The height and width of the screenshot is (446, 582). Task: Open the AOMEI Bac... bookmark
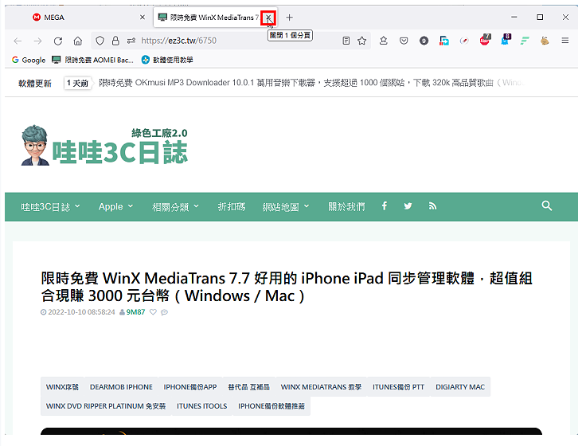93,61
